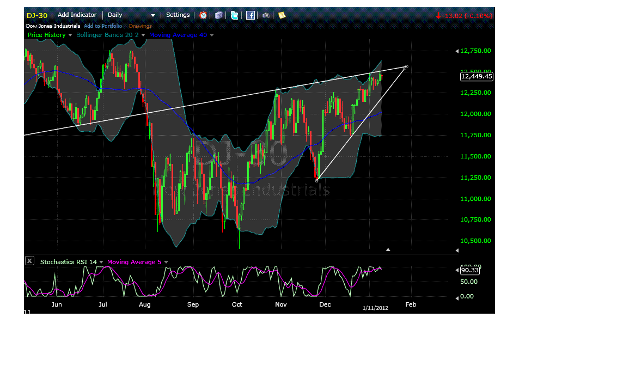This screenshot has height=391, width=629.
Task: Open the Add Indicator menu
Action: coord(77,15)
